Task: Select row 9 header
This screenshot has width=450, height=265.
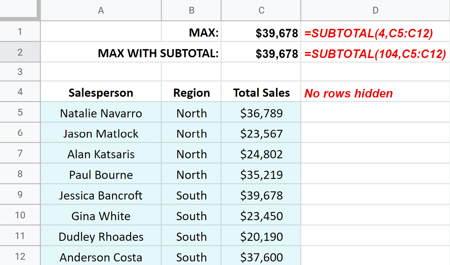Action: click(x=20, y=195)
